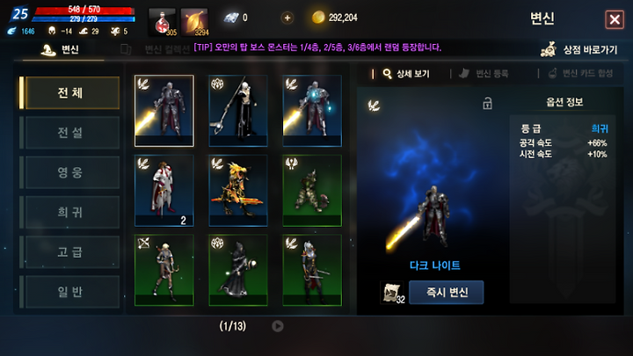Open 상세 보기 detail view
The width and height of the screenshot is (633, 356).
tap(406, 74)
